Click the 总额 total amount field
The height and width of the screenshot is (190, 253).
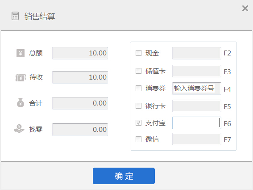point(80,53)
